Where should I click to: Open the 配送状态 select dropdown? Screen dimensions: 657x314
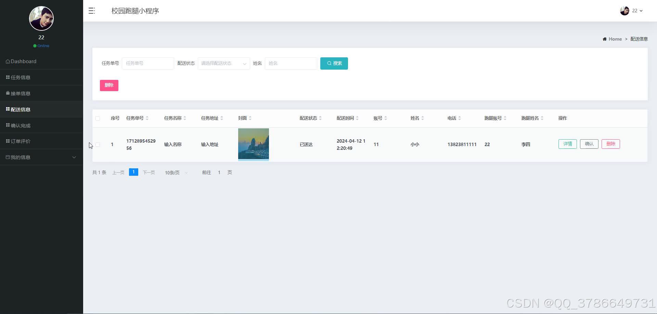point(224,63)
